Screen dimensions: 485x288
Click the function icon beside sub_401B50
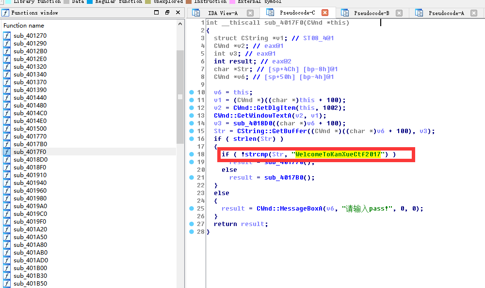[x=7, y=284]
